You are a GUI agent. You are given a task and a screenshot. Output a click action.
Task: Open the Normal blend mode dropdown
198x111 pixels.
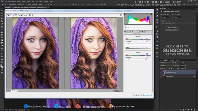[167, 66]
